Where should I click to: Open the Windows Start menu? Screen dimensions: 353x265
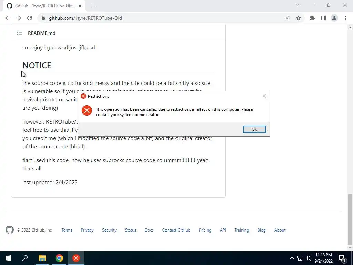click(8, 258)
